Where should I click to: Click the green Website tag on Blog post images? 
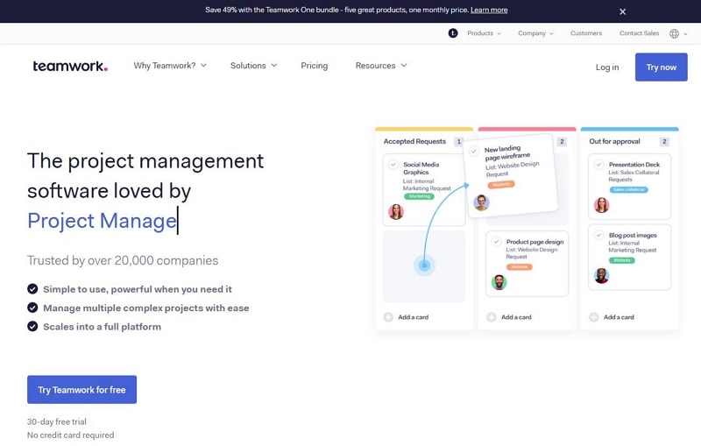pyautogui.click(x=621, y=260)
